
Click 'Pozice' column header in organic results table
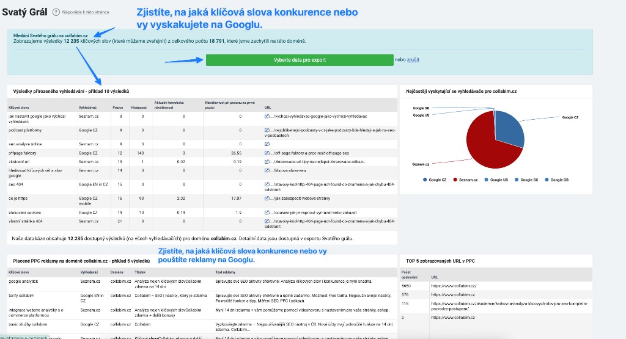(118, 108)
